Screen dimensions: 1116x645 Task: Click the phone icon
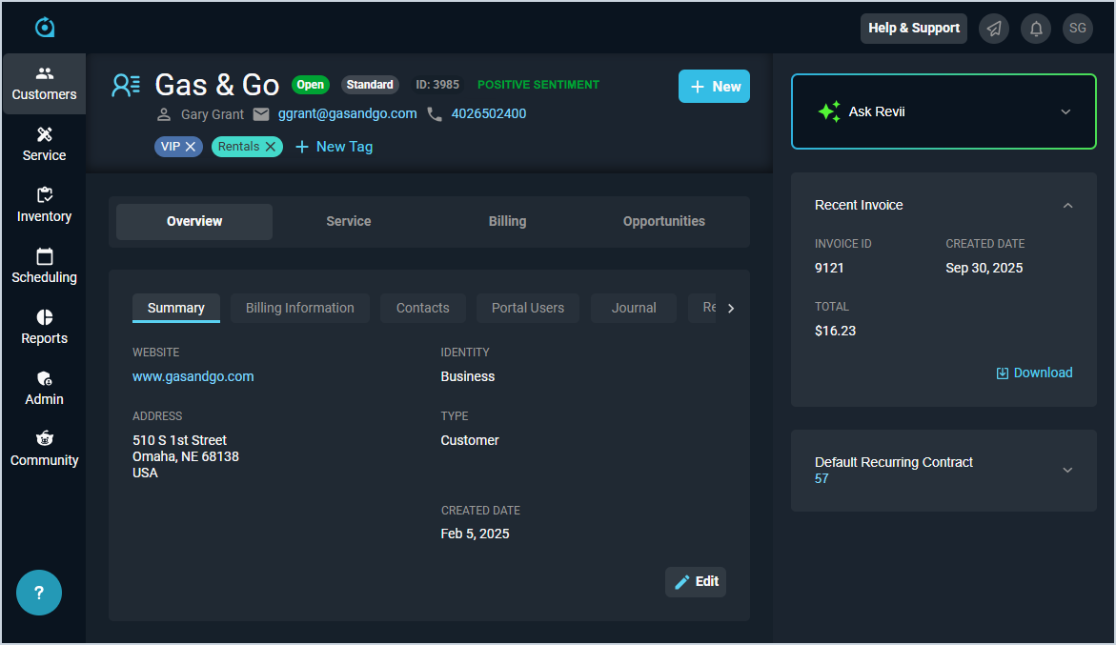[435, 113]
